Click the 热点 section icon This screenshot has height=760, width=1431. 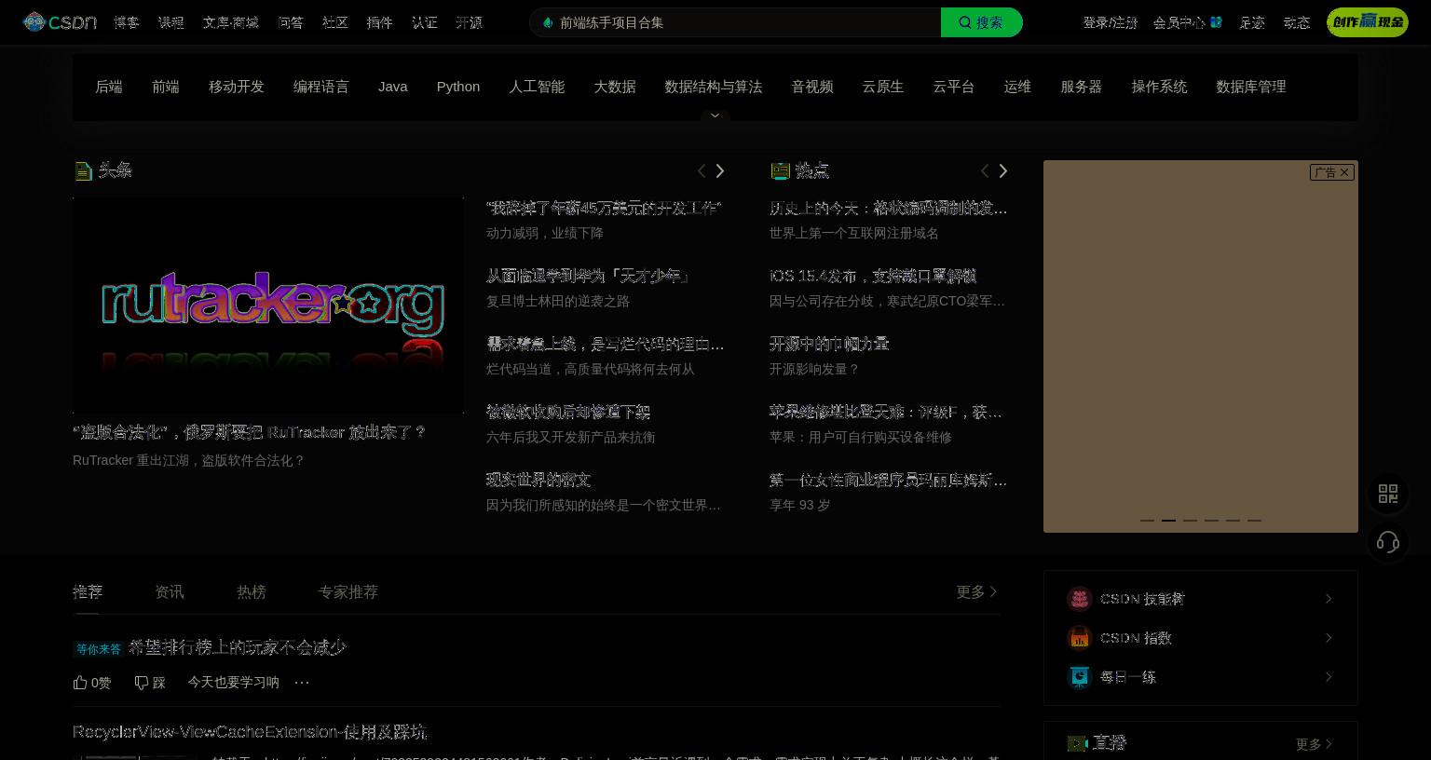click(781, 170)
